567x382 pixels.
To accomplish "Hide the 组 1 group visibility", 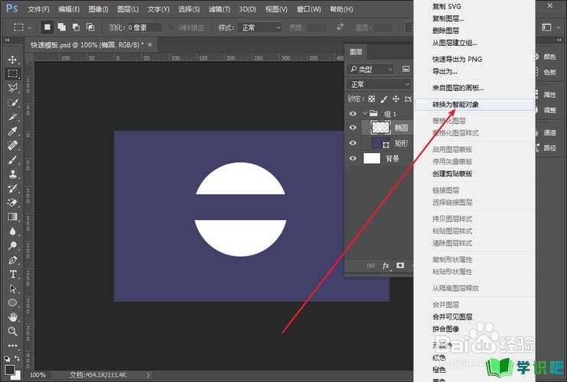I will tap(353, 113).
